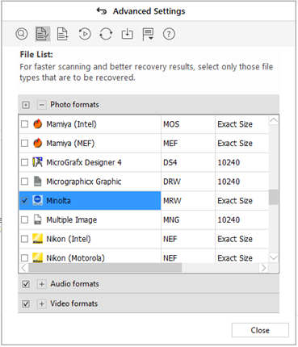This screenshot has width=298, height=347.
Task: Open the flag dropdown toolbar icon
Action: coord(148,34)
